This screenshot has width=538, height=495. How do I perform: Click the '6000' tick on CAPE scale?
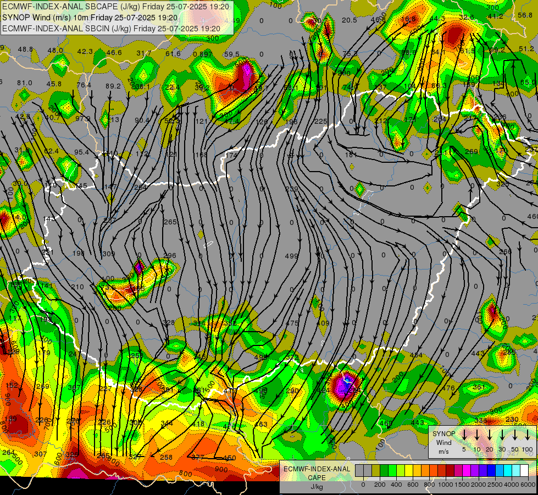click(528, 485)
